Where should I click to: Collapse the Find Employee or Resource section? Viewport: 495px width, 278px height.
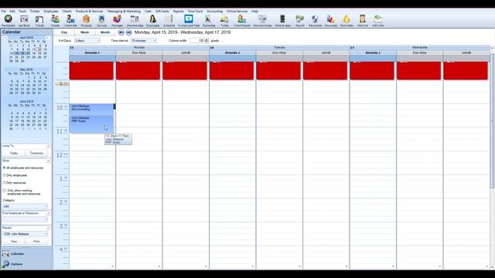[x=48, y=213]
